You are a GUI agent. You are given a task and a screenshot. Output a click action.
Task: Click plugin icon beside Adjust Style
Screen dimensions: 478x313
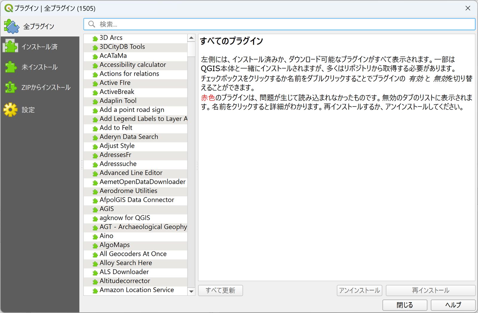[95, 146]
